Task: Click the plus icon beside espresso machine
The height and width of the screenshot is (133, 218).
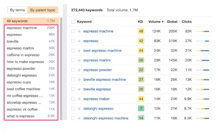Action: click(79, 31)
